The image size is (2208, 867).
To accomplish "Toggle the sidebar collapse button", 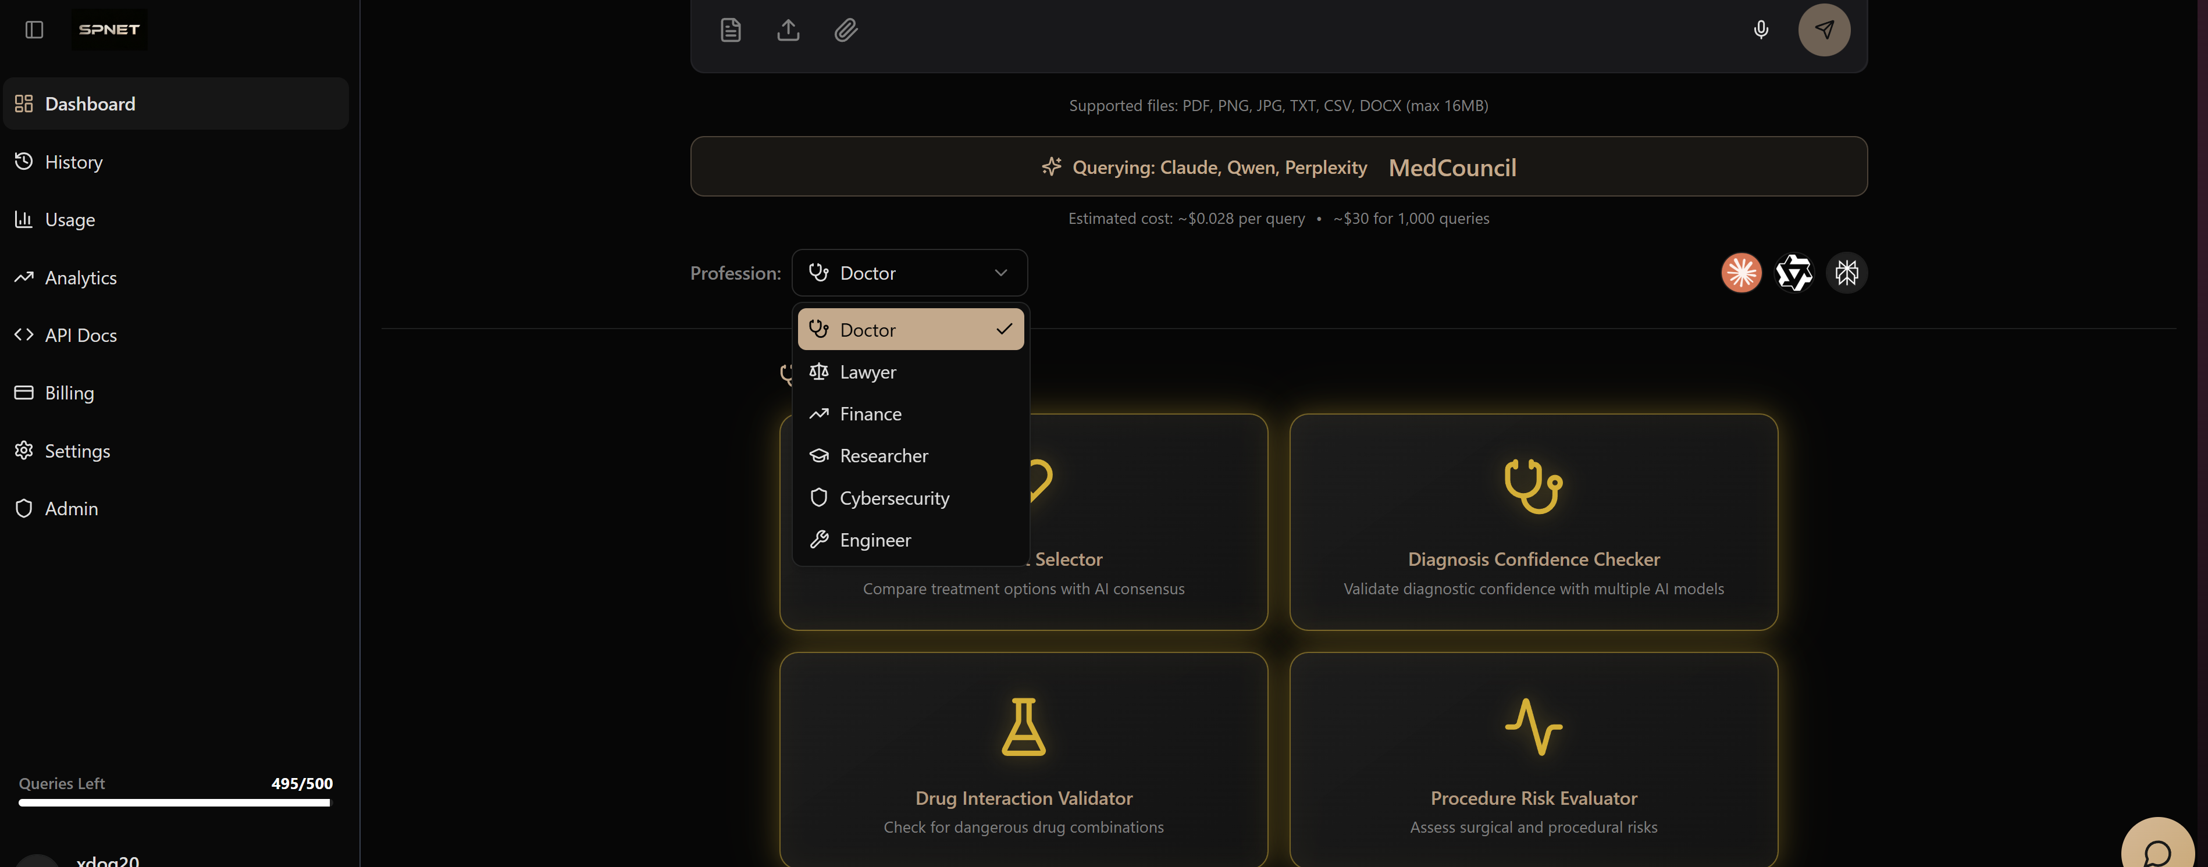I will (33, 29).
